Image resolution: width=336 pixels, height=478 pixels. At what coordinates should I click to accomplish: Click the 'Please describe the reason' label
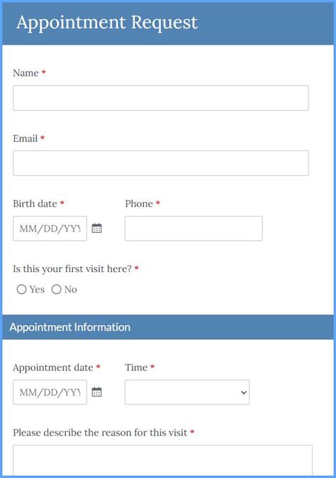point(100,433)
